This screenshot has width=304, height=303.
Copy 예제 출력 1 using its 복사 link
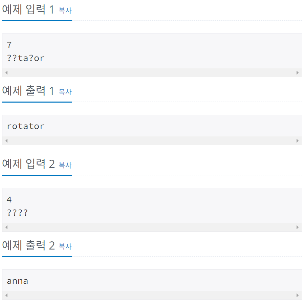[65, 92]
